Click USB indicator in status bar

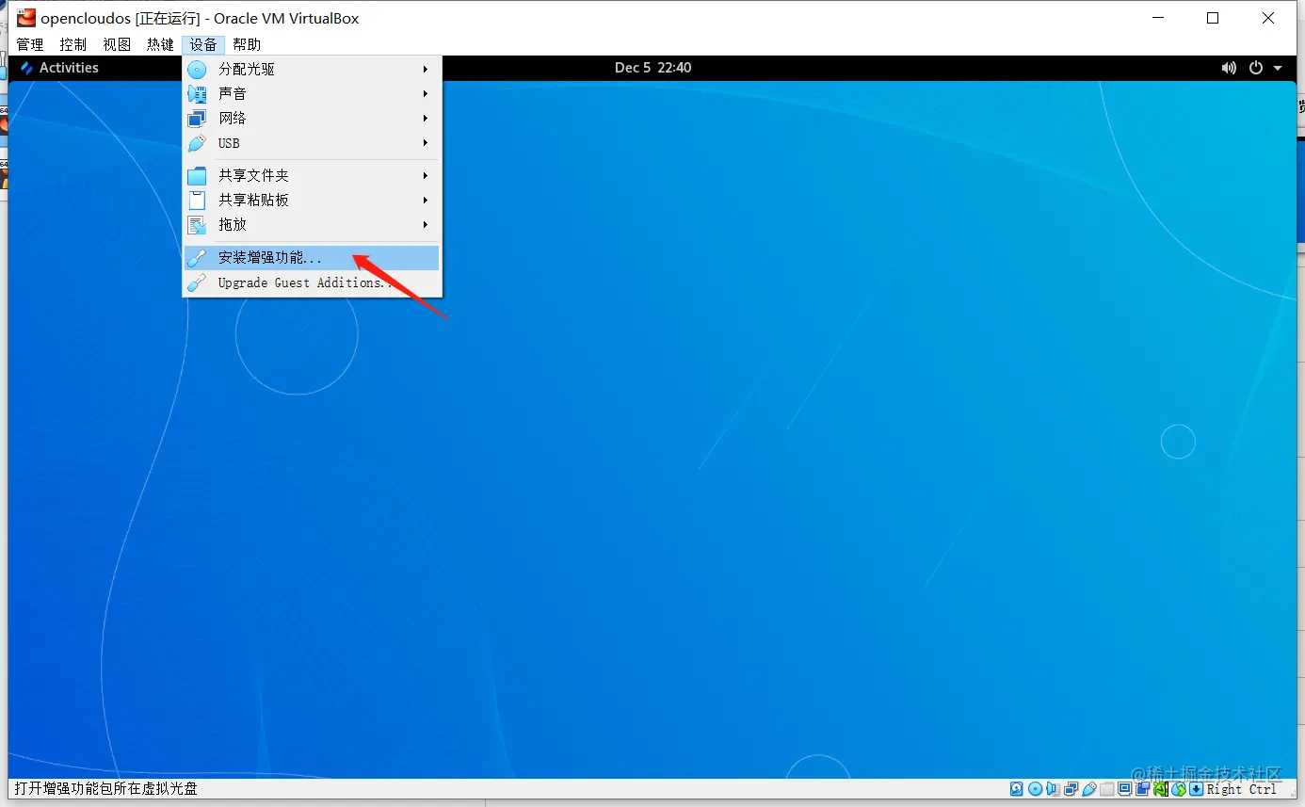1088,789
